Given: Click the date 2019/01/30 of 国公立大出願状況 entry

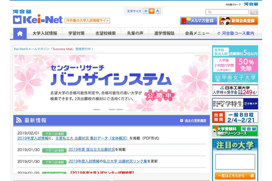Looking at the screenshot, I should [28, 150].
